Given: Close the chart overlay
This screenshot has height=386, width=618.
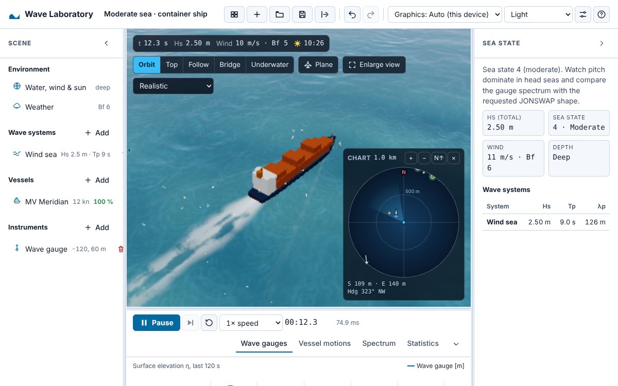Looking at the screenshot, I should pos(453,158).
